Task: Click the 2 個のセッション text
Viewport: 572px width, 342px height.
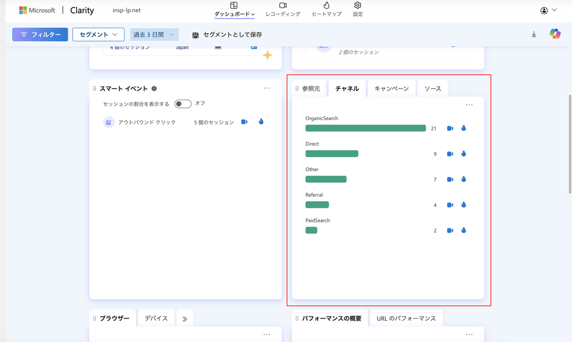Action: (359, 52)
